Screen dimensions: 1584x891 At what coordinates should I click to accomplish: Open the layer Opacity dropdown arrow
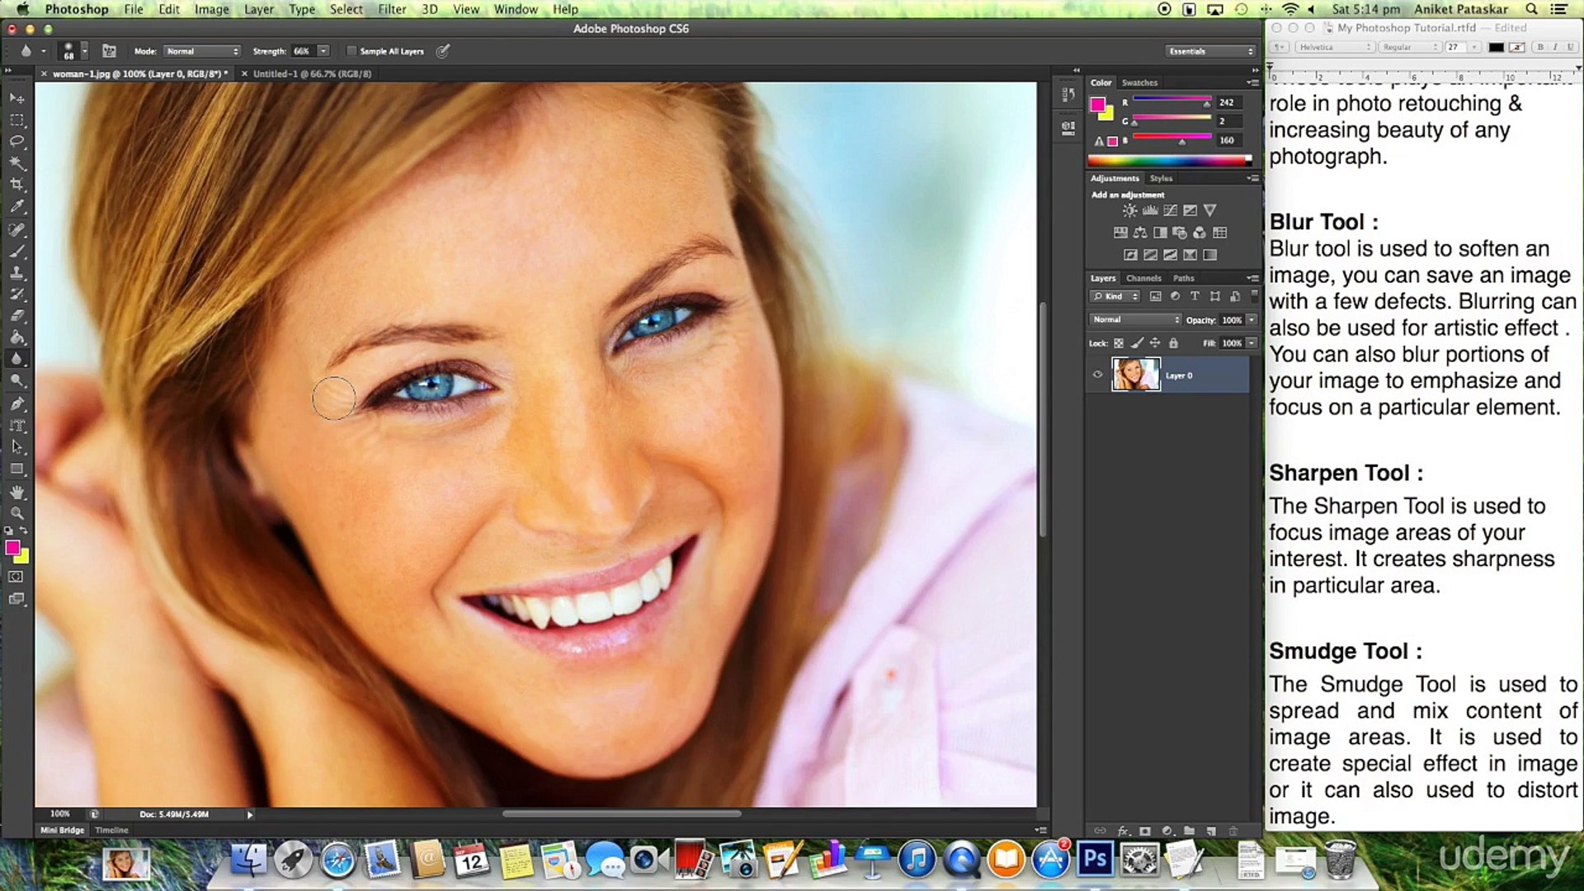coord(1252,320)
